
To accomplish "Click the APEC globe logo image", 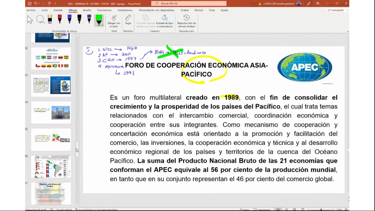I will (305, 67).
